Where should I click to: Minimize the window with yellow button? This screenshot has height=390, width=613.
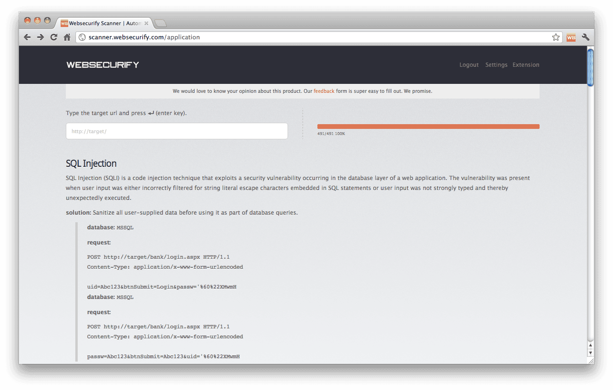37,20
